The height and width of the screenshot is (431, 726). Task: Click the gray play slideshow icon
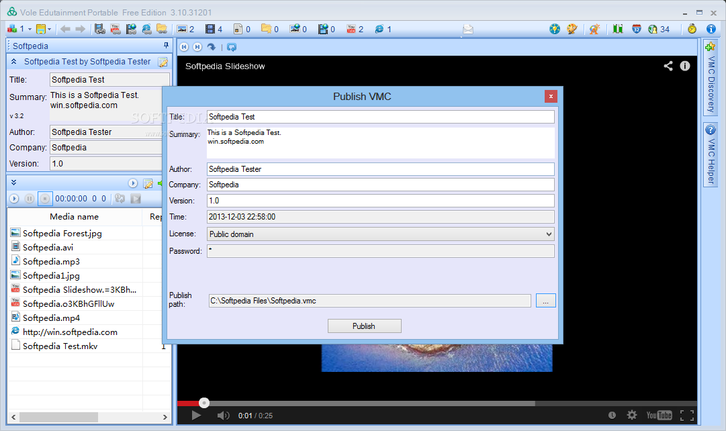136,199
